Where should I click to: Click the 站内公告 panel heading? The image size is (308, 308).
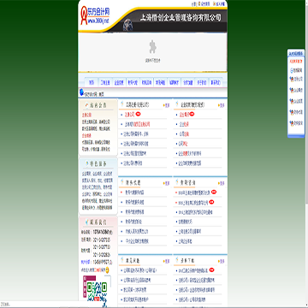tap(98, 105)
